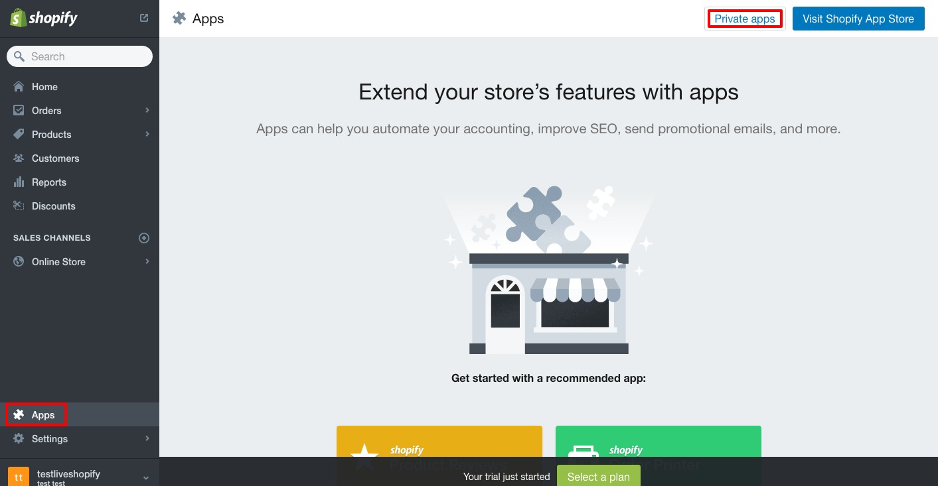Open the Order Printer app card

point(659,456)
